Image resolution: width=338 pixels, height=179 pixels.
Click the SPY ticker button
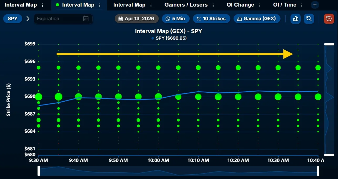13,19
